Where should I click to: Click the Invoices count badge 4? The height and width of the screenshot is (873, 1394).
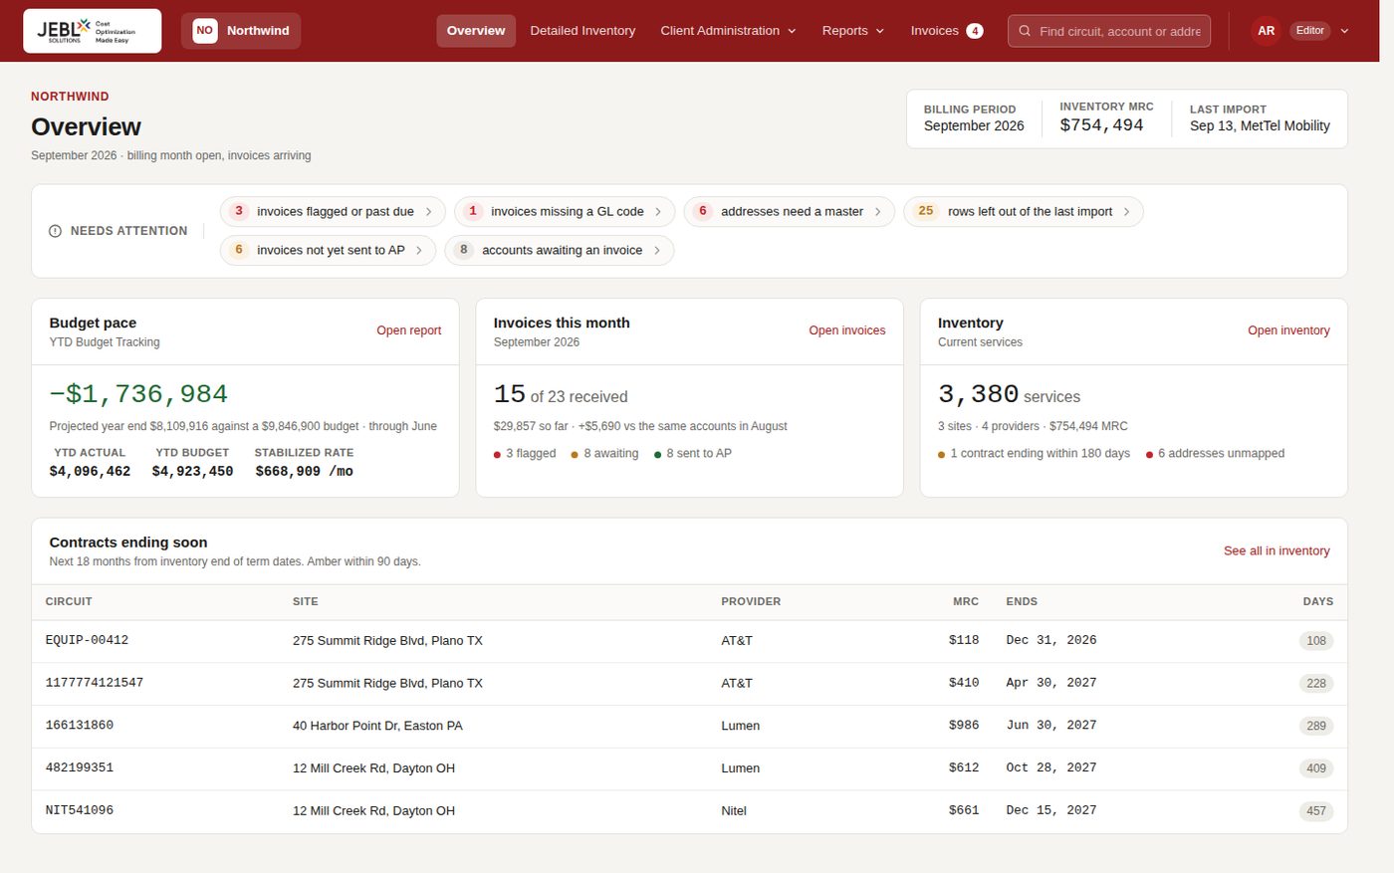pyautogui.click(x=975, y=31)
